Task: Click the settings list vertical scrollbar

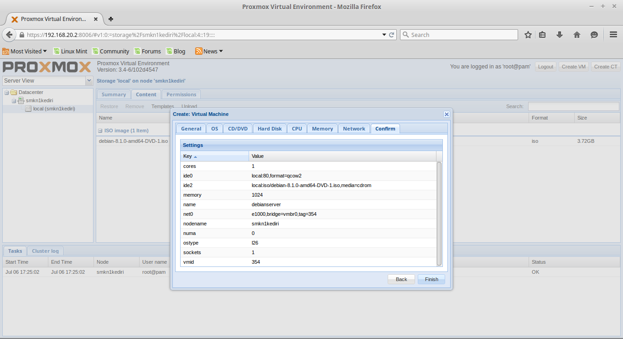Action: [x=439, y=214]
